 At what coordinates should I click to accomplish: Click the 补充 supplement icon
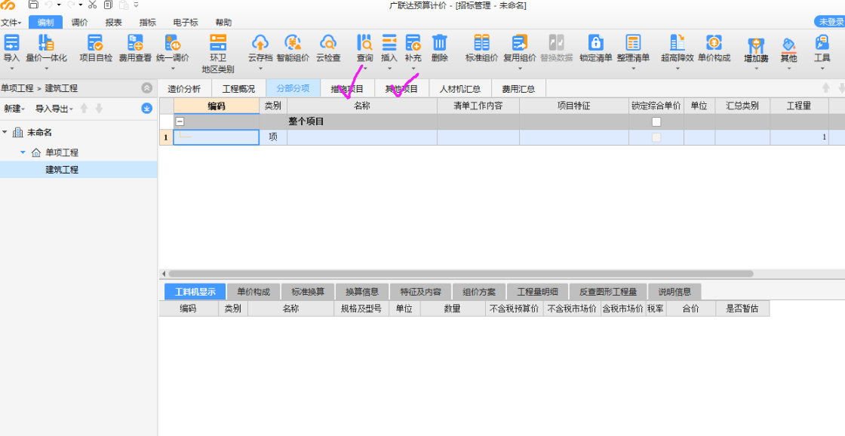(x=413, y=42)
